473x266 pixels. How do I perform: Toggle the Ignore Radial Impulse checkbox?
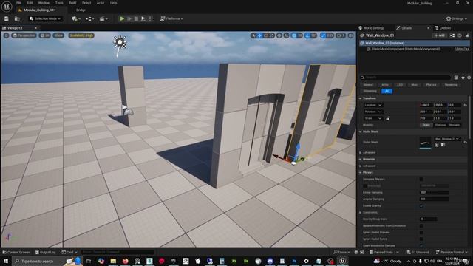(x=421, y=232)
